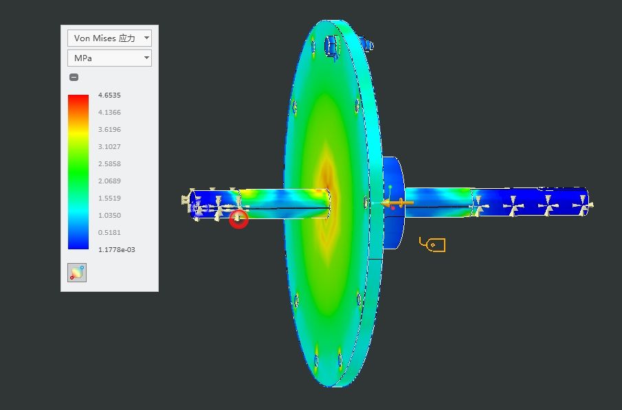Click the minimum legend value 1.1778e-03
The height and width of the screenshot is (410, 622).
[116, 249]
